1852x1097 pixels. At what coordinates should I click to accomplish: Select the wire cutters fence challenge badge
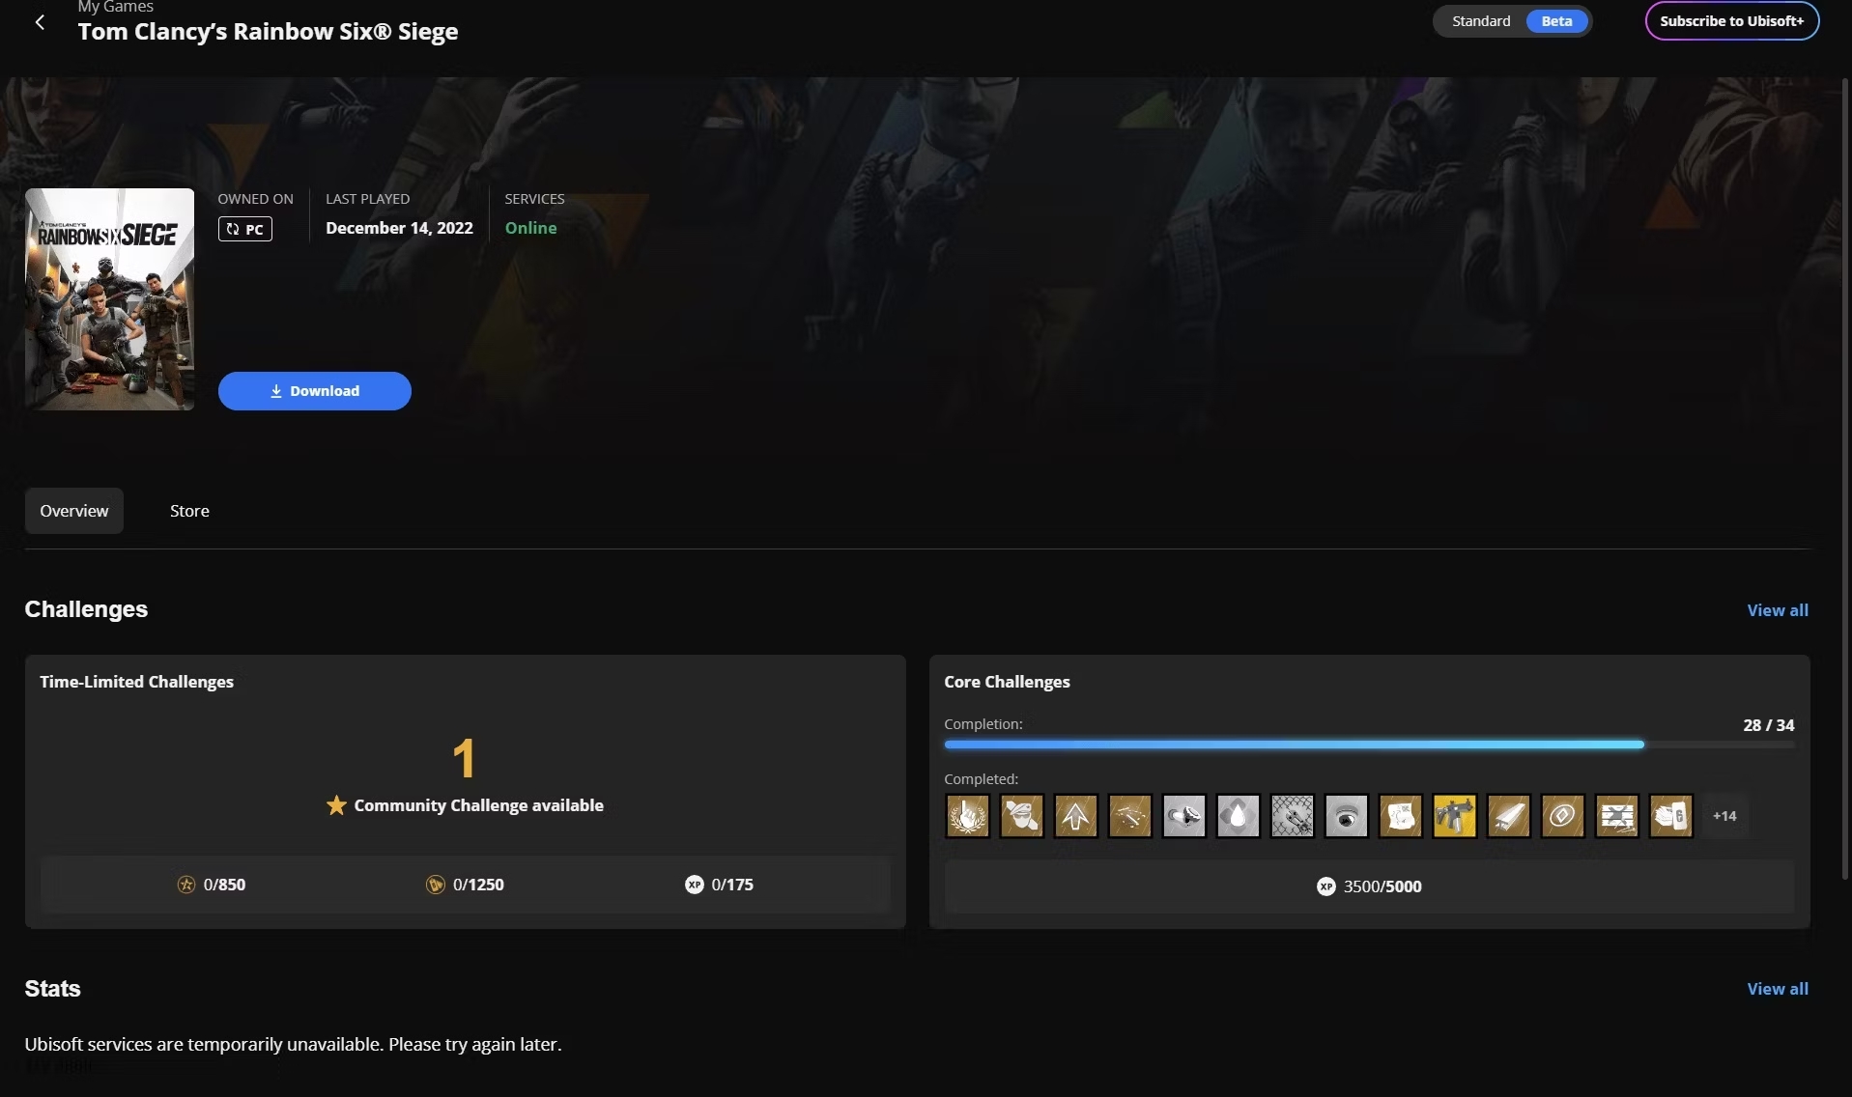pyautogui.click(x=1292, y=817)
